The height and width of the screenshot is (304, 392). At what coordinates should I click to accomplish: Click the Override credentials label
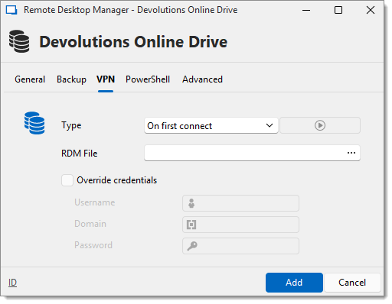117,180
